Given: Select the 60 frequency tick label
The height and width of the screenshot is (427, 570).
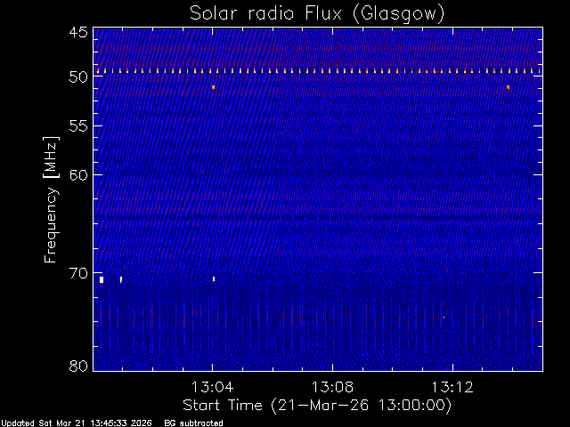Looking at the screenshot, I should [78, 175].
